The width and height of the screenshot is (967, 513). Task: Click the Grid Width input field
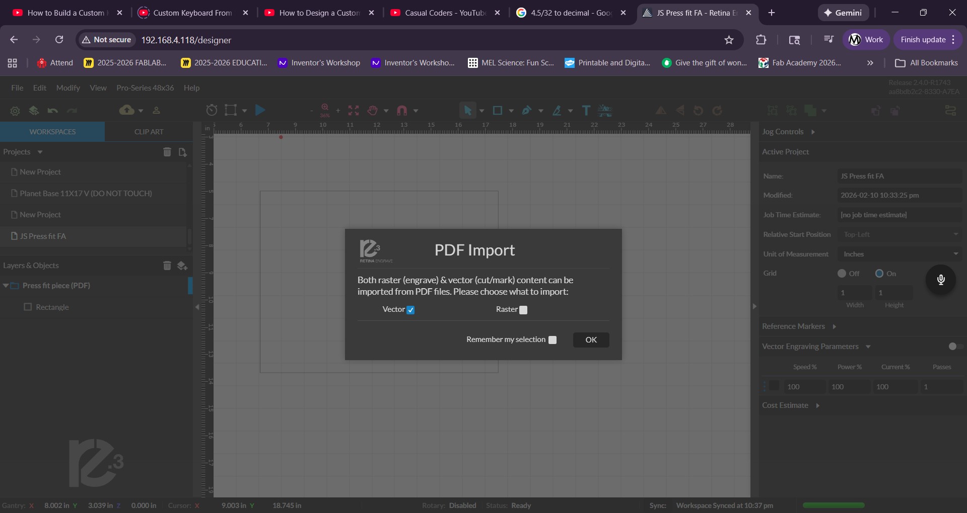(855, 293)
